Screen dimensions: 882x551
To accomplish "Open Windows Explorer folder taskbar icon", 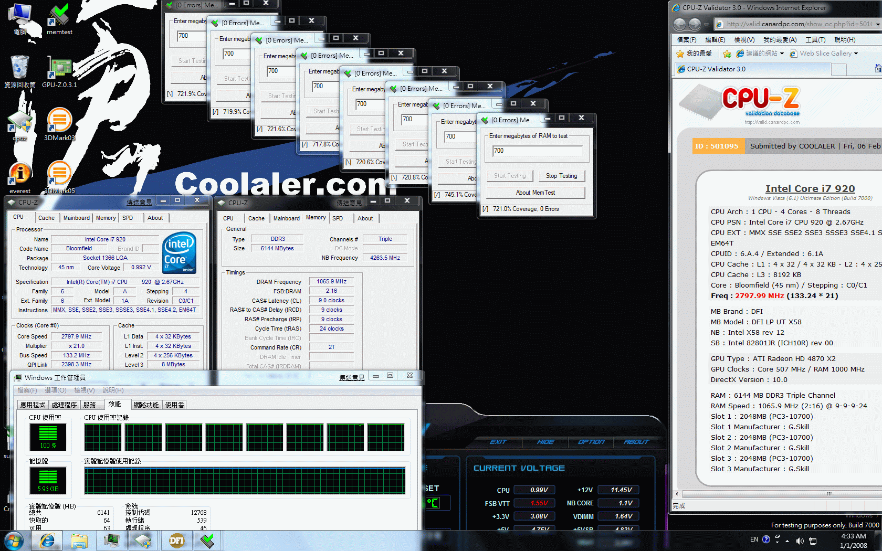I will click(x=79, y=541).
